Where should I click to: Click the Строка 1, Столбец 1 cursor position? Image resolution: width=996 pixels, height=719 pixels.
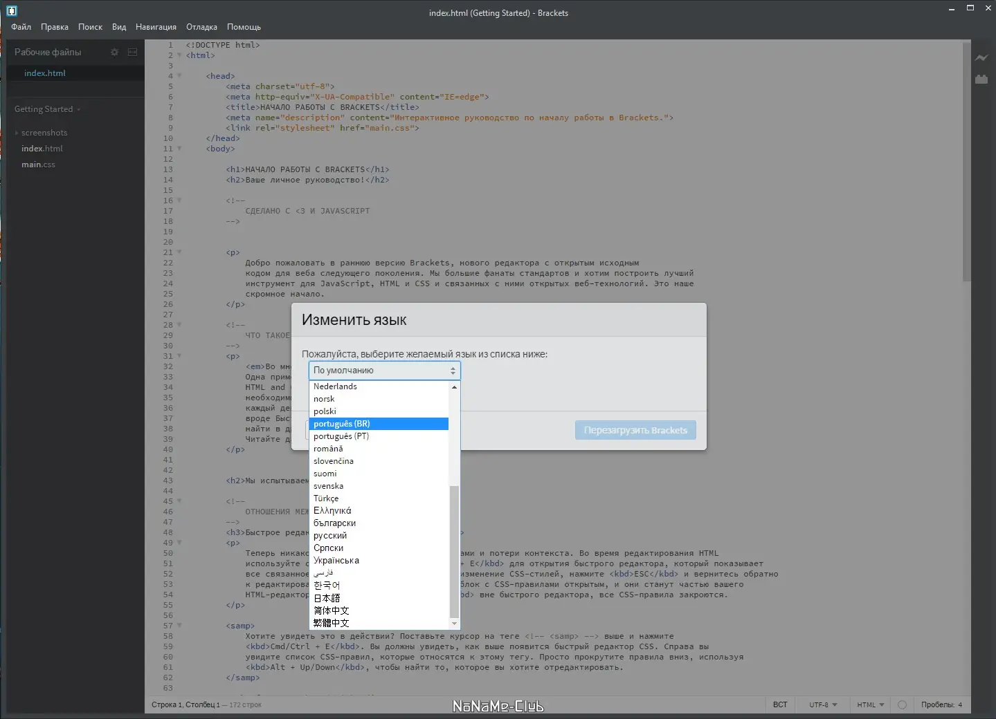(185, 704)
